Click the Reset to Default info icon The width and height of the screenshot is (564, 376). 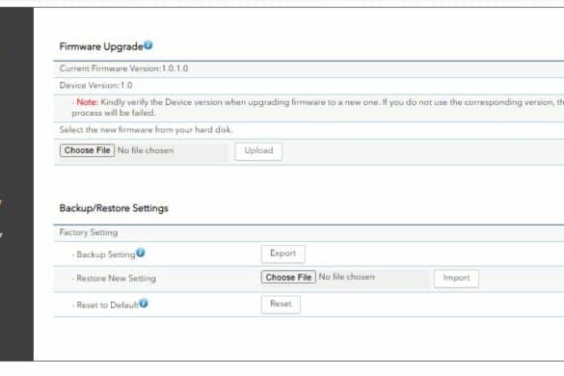(143, 304)
